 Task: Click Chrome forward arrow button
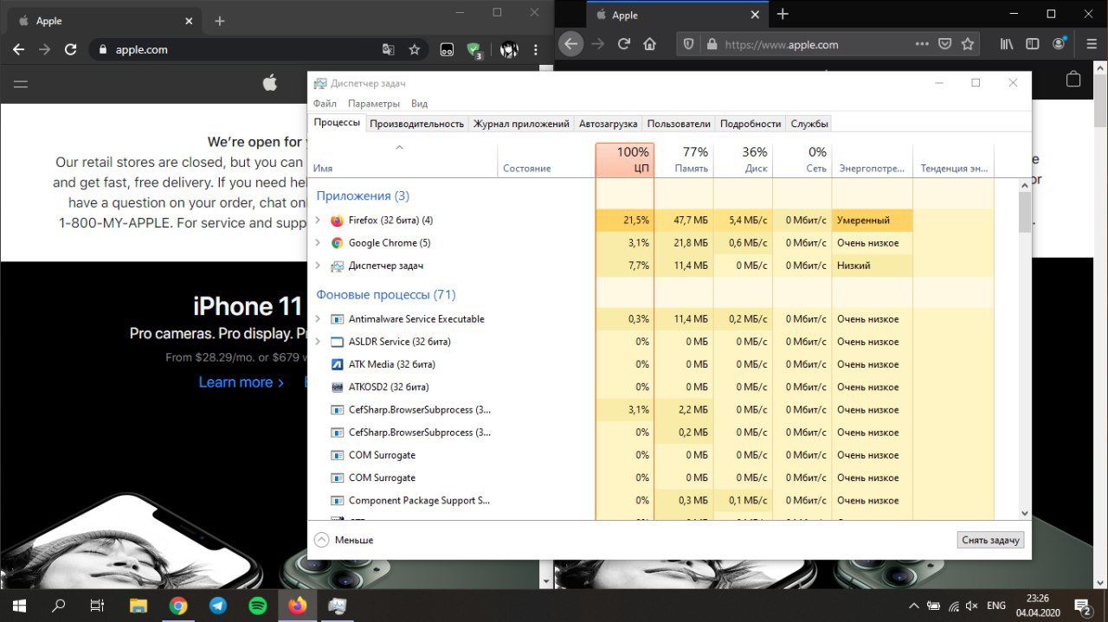coord(44,49)
